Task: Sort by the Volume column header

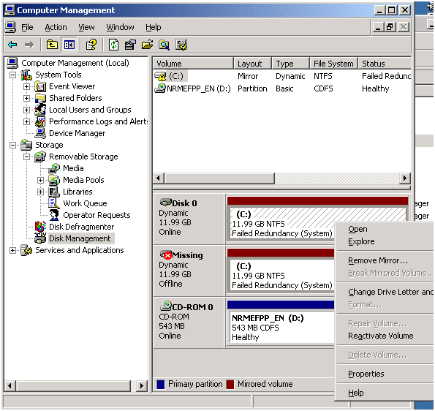Action: (193, 64)
